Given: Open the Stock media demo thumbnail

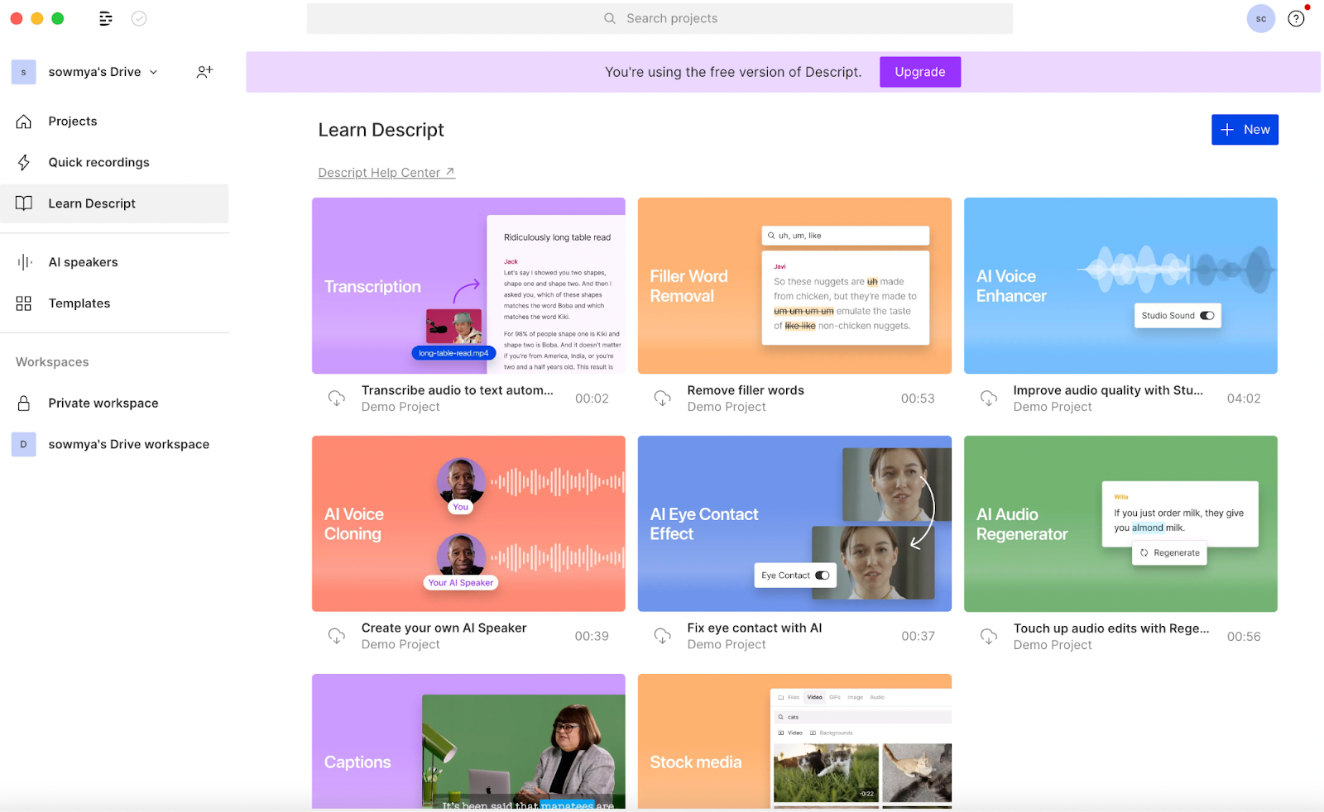Looking at the screenshot, I should coord(794,741).
